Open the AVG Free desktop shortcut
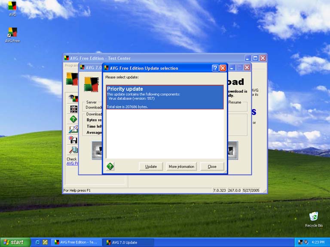The height and width of the screenshot is (247, 330). click(12, 33)
